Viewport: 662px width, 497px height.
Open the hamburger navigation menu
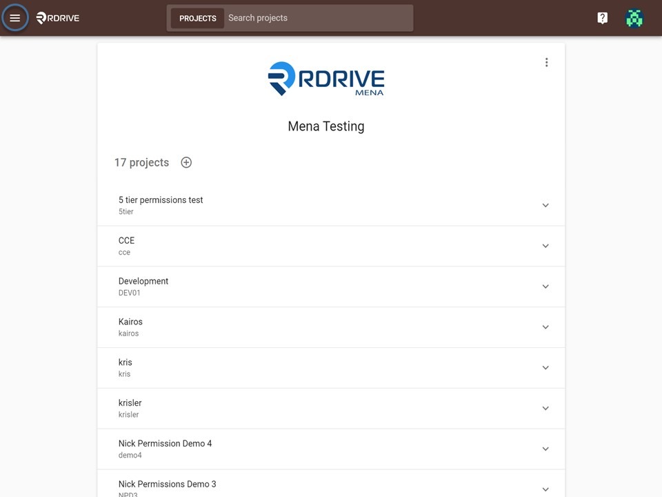tap(15, 18)
